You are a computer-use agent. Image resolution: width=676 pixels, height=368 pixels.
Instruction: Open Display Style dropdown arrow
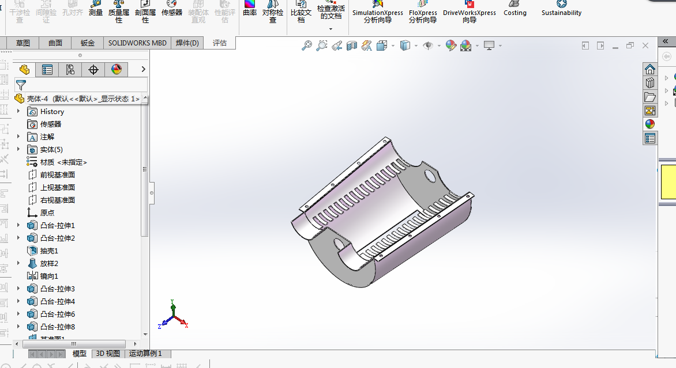pos(416,45)
